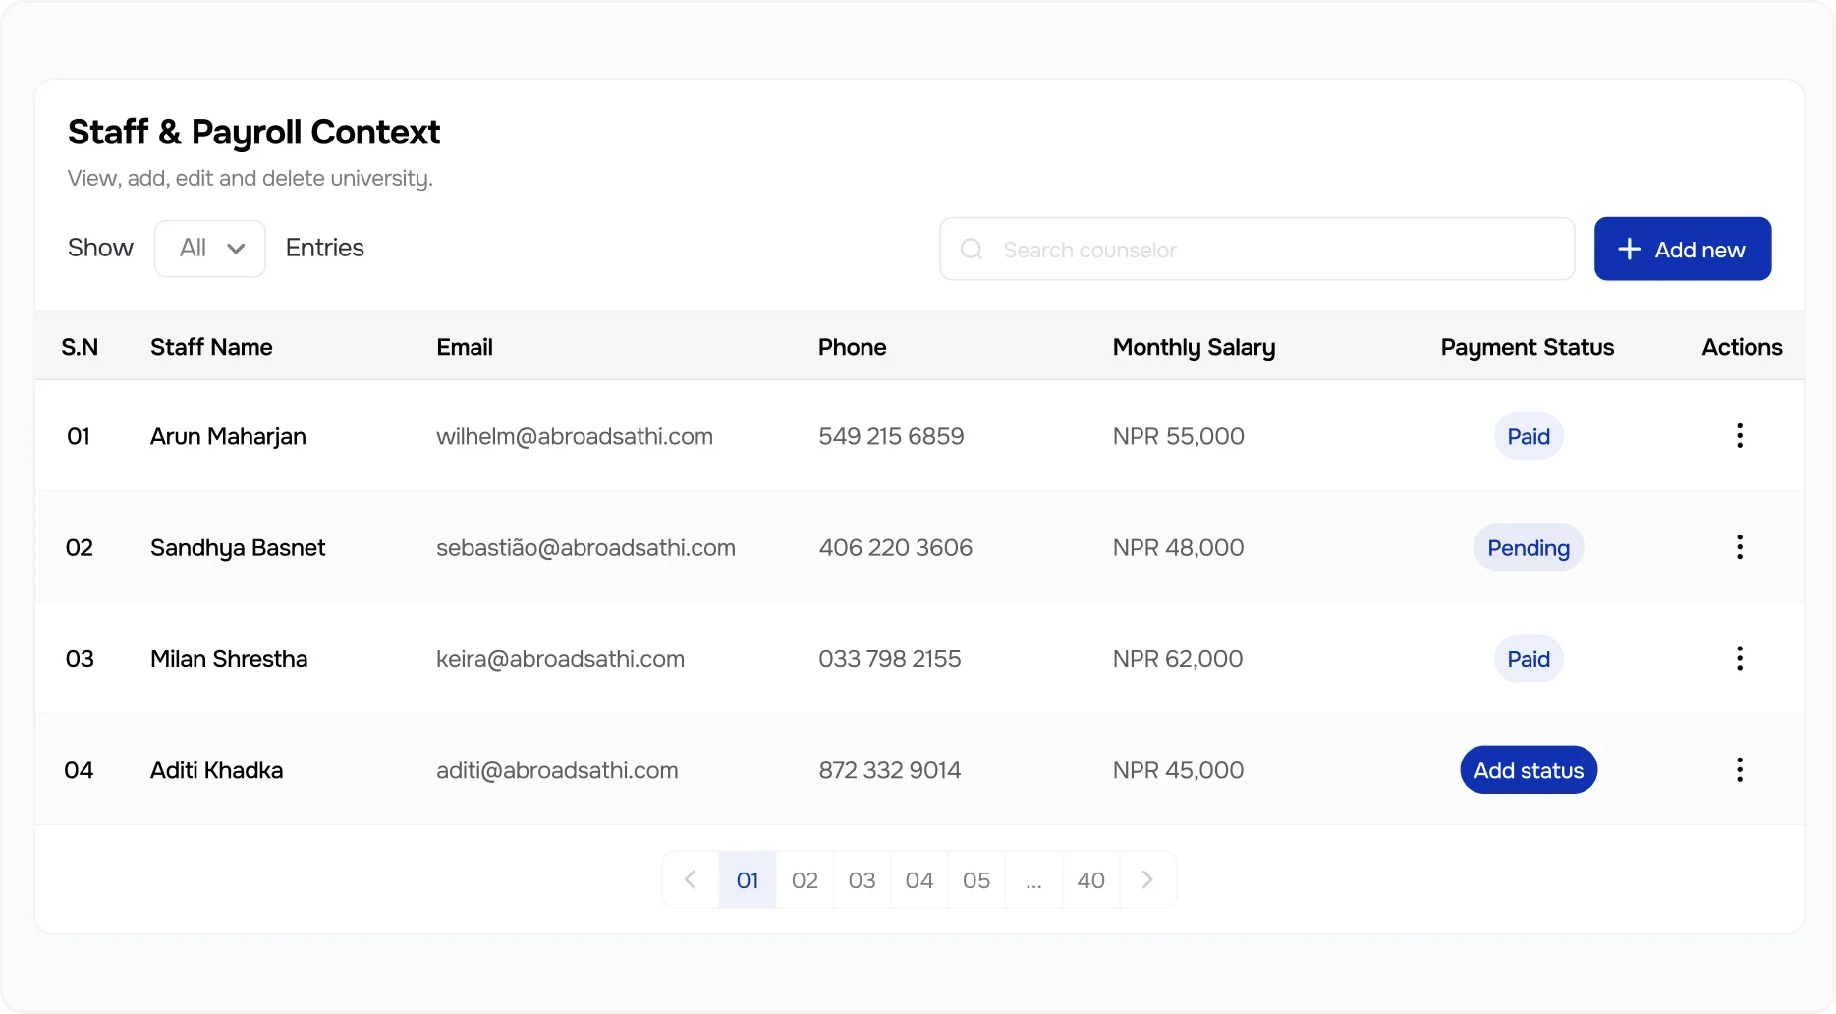This screenshot has width=1836, height=1014.
Task: Open the Show entries dropdown
Action: point(209,248)
